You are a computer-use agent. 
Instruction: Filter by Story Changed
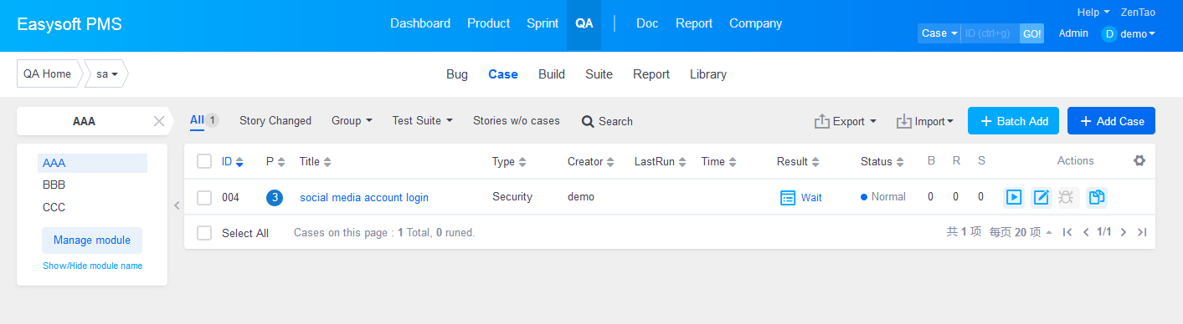coord(275,121)
